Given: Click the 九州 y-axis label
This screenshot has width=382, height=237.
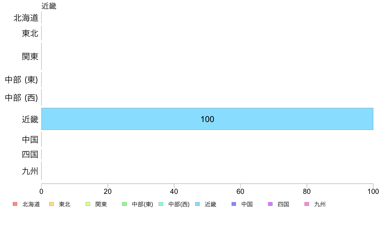Looking at the screenshot, I should click(30, 171).
